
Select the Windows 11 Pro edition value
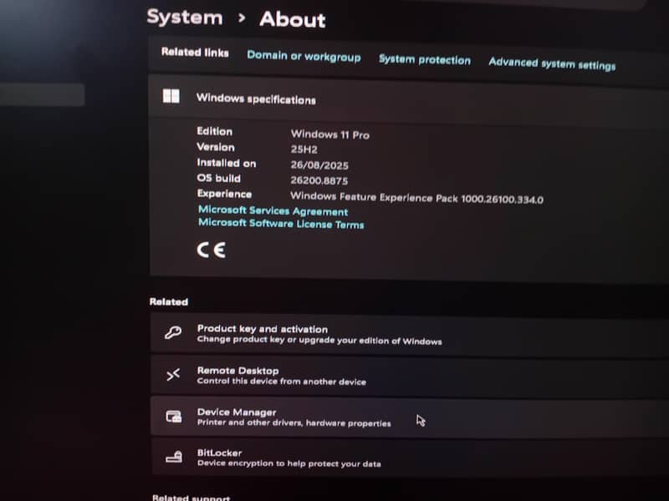click(x=329, y=134)
